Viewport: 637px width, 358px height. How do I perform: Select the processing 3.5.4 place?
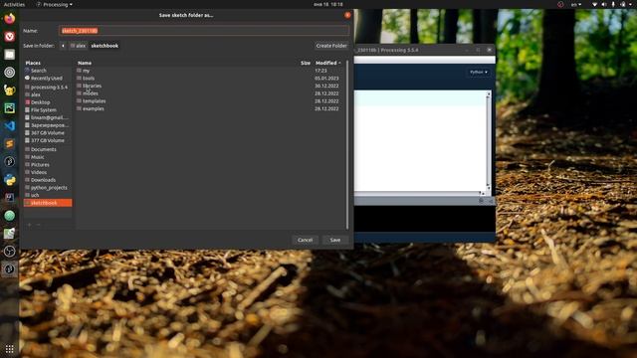click(48, 88)
